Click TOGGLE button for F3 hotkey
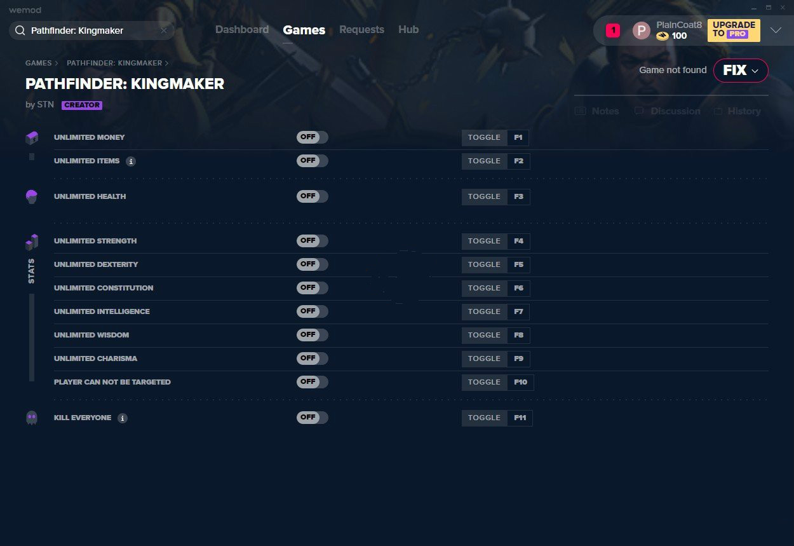This screenshot has height=546, width=794. coord(485,196)
